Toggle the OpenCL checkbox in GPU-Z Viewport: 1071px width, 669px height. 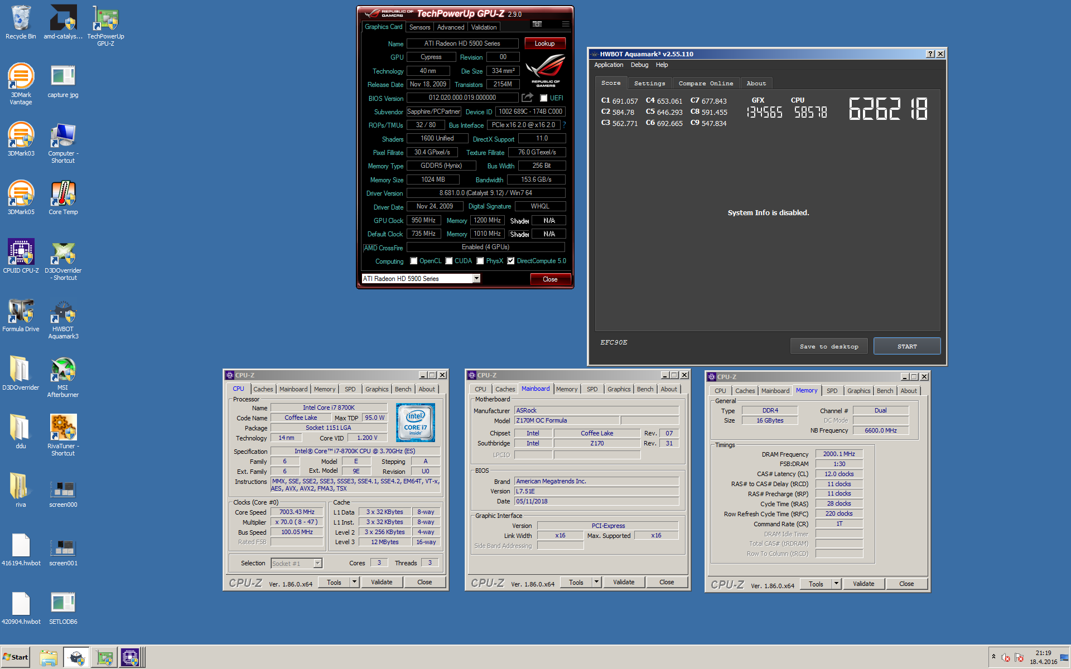413,261
